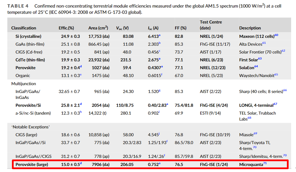Select Voc value 206.05
The image size is (296, 172).
(127, 164)
